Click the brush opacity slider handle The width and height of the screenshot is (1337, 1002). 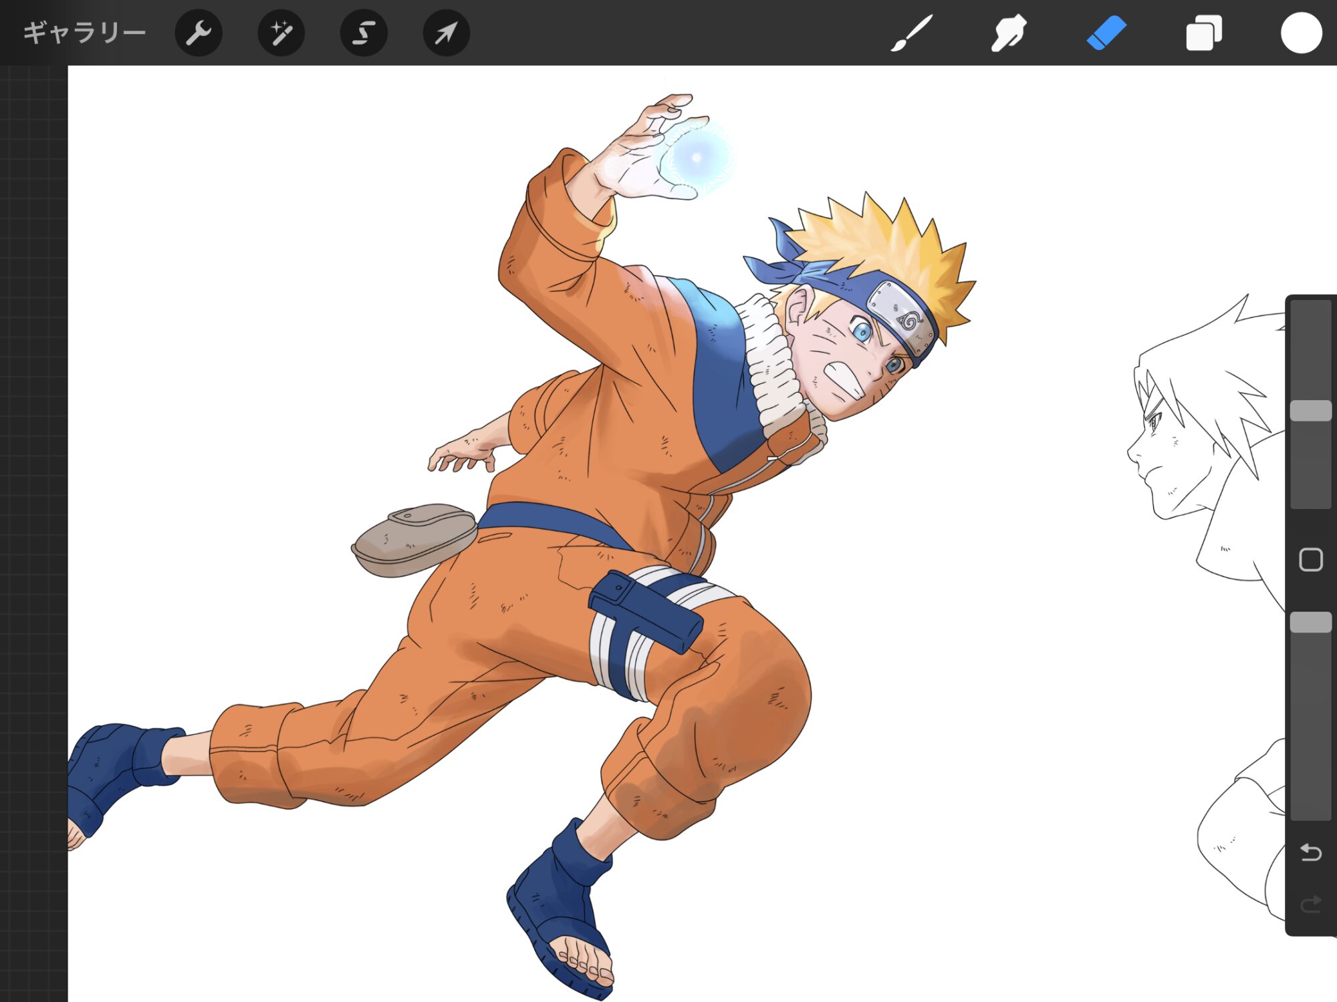(1310, 622)
